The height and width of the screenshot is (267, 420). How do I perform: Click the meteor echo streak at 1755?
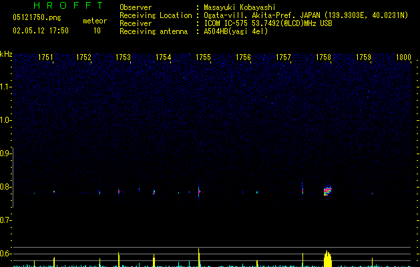[x=199, y=192]
